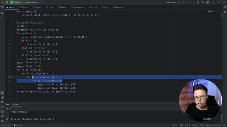Click the print(int(dmin * 10_000) line
Viewport: 227px width, 127px height.
46,92
